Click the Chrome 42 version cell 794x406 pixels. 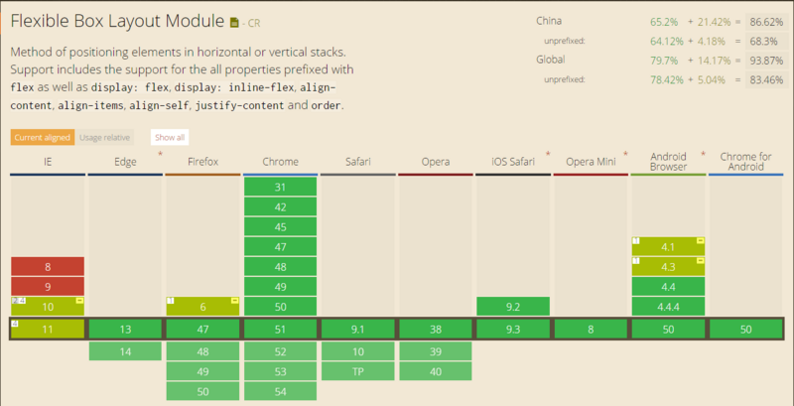coord(281,207)
